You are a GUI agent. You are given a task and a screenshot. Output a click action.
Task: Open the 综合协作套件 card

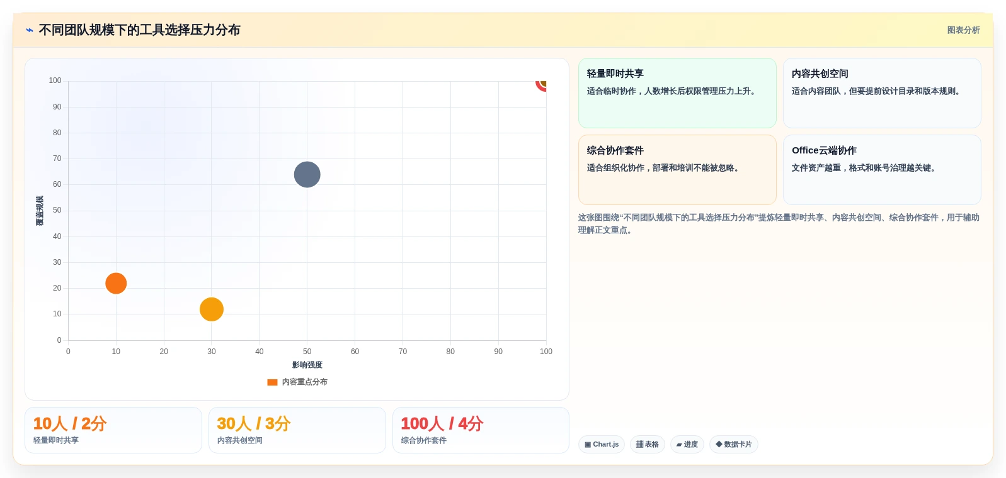coord(677,170)
